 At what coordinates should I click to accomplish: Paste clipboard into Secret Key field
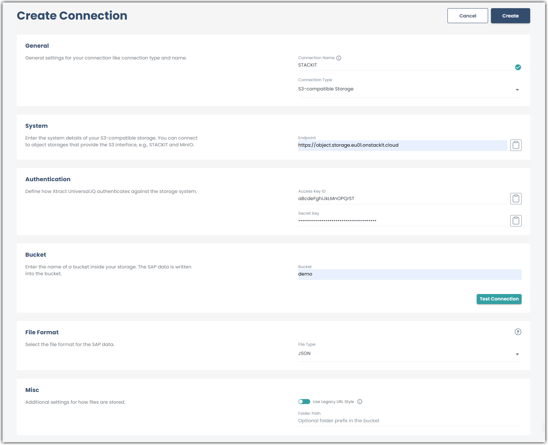pos(516,221)
